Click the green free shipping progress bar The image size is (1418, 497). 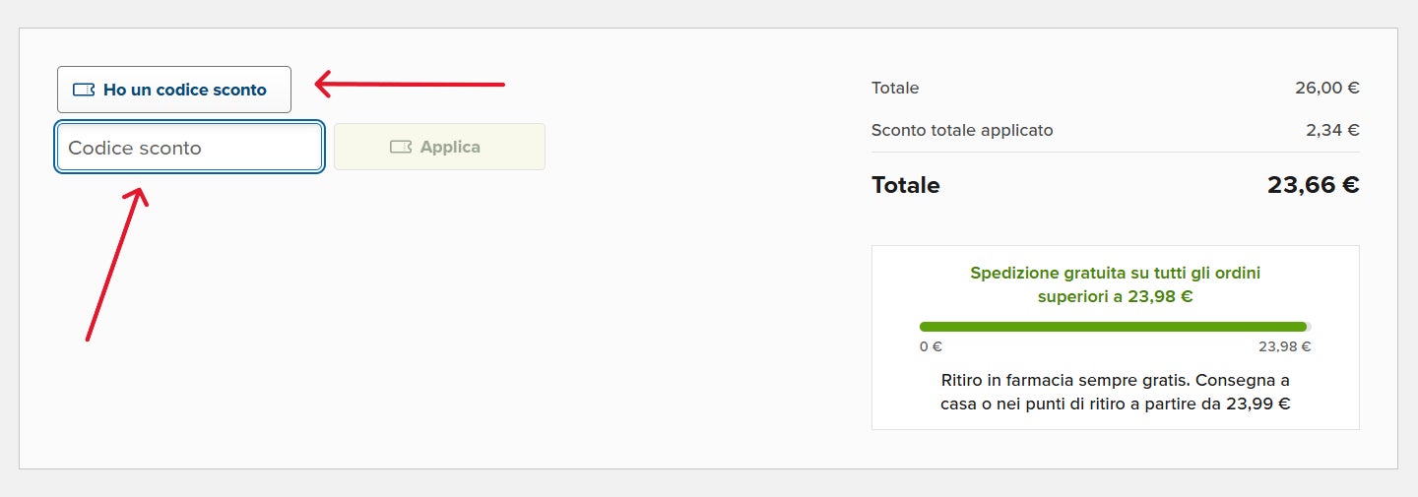point(1113,327)
